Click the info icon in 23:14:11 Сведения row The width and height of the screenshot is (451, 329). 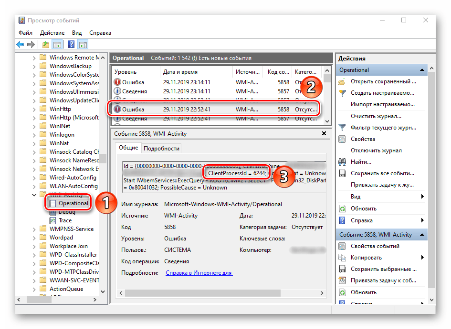(x=117, y=91)
